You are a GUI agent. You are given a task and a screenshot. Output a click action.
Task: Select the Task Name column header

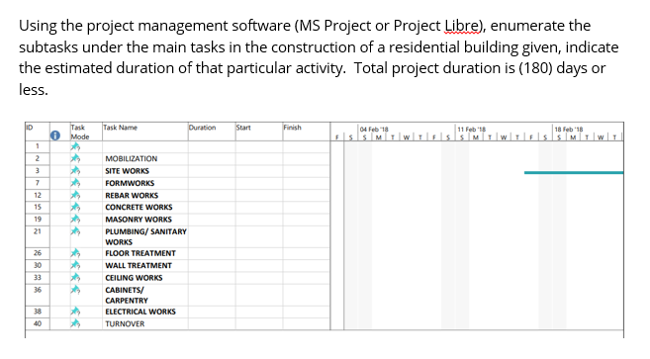pyautogui.click(x=145, y=132)
